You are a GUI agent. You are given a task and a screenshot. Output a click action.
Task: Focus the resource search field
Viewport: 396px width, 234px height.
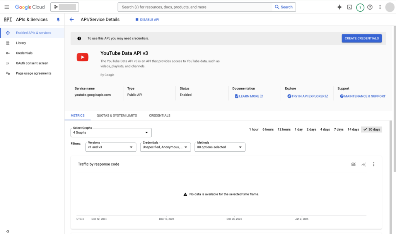point(195,7)
